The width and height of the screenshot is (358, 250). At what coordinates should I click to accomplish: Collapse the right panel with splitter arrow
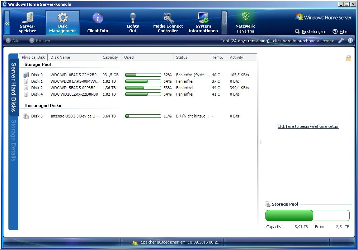coord(261,142)
